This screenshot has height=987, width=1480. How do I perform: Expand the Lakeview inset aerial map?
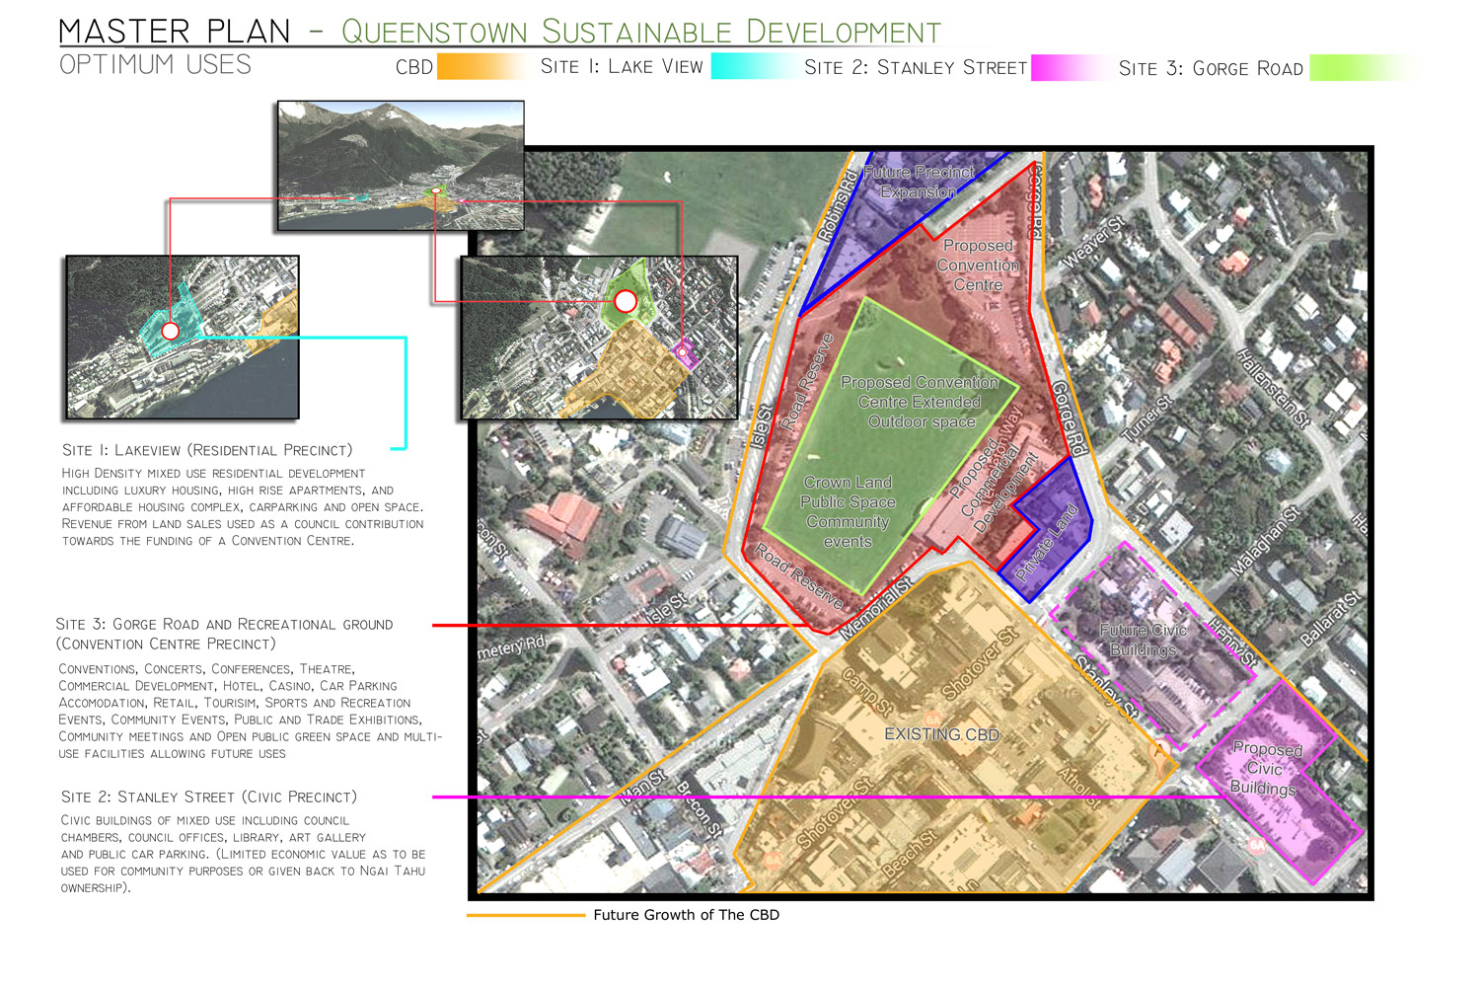[x=183, y=336]
